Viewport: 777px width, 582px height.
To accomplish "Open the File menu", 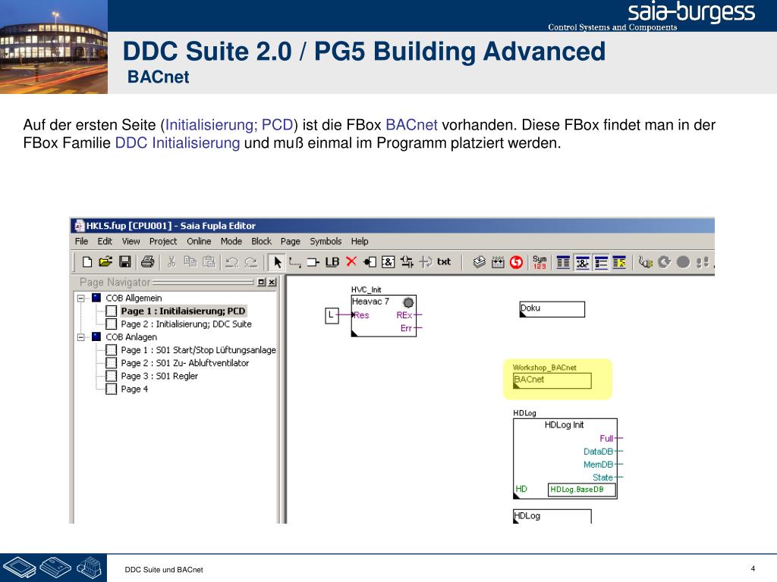I will point(81,241).
